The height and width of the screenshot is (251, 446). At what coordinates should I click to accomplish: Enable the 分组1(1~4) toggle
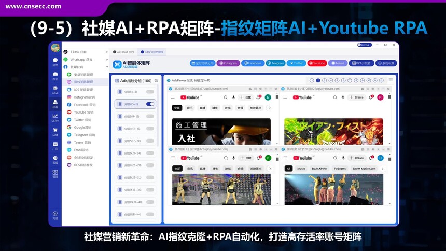pyautogui.click(x=150, y=92)
